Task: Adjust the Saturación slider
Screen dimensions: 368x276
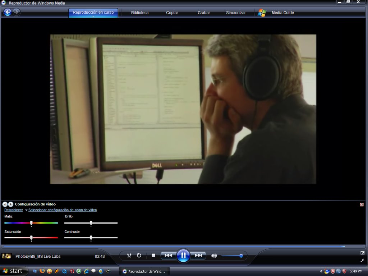Action: [31, 238]
